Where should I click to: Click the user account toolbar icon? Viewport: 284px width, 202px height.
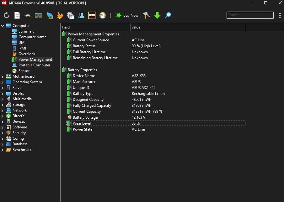[x=81, y=15]
